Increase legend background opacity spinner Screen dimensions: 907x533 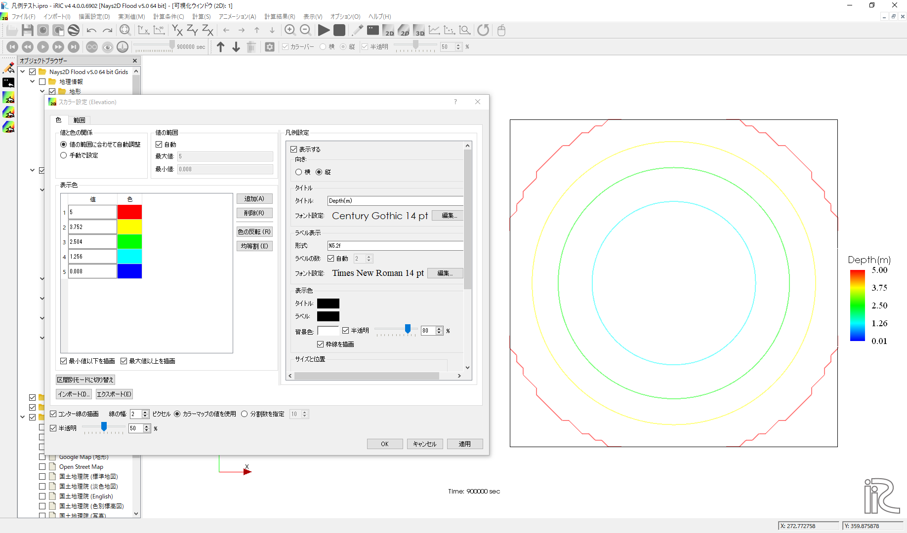439,329
